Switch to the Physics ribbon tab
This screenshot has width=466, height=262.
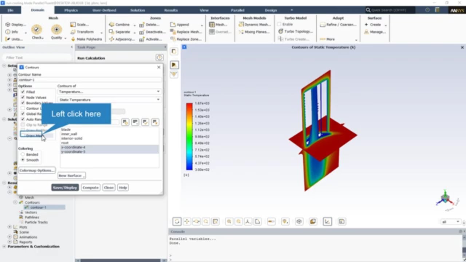(x=71, y=10)
